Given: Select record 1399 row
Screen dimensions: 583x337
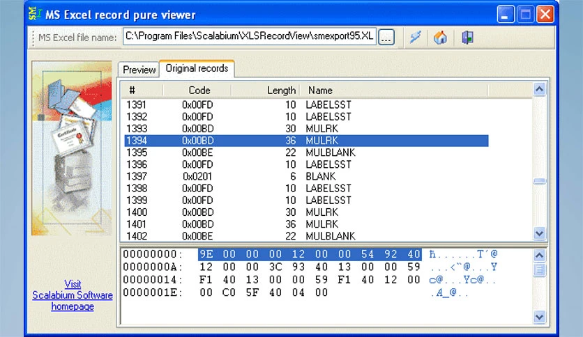Looking at the screenshot, I should [306, 200].
